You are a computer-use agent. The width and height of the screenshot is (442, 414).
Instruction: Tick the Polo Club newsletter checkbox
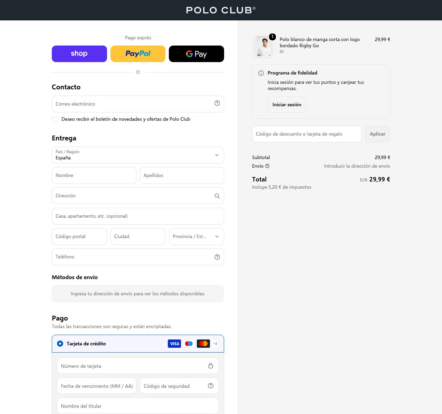coord(55,119)
